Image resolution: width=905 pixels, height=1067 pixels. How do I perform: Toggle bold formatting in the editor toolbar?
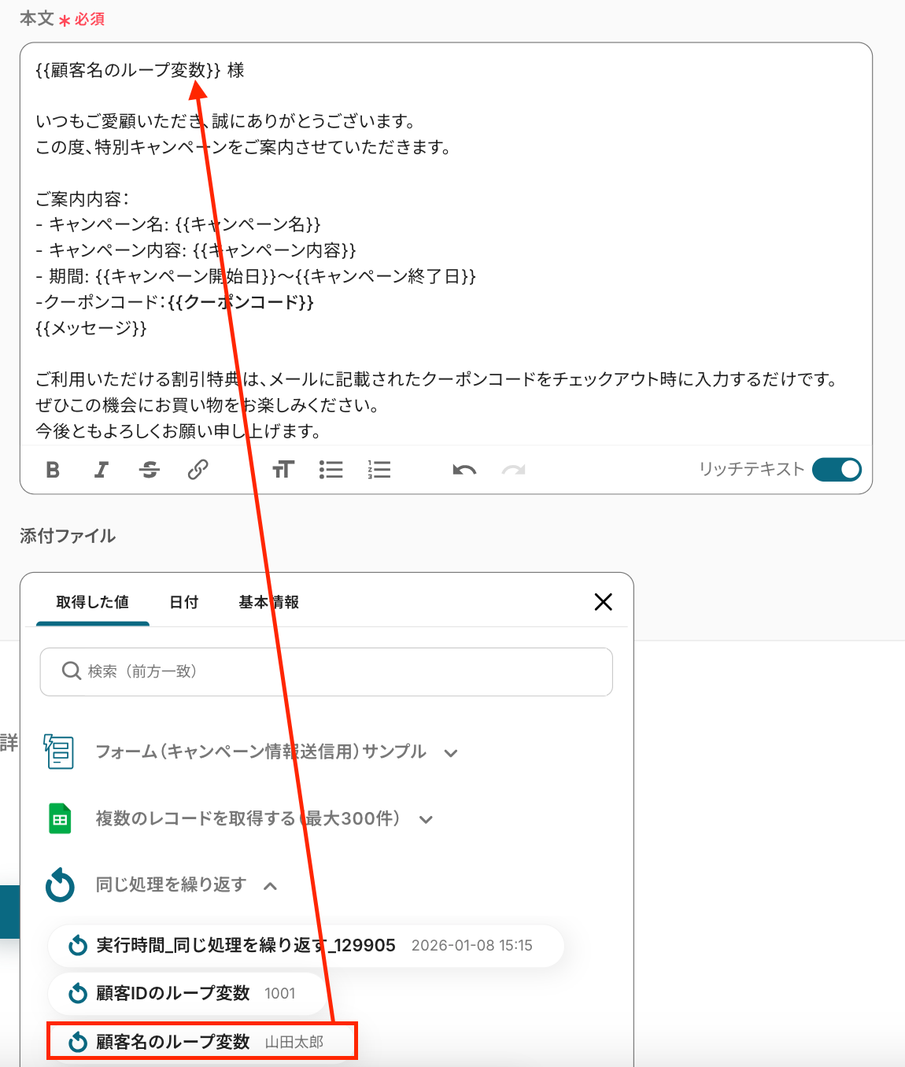click(x=53, y=470)
